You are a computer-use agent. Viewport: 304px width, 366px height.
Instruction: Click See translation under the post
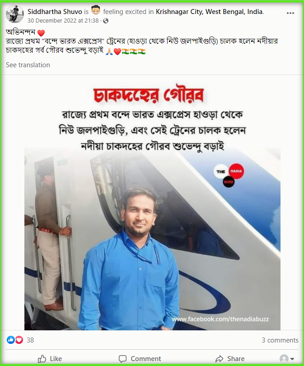pos(28,65)
